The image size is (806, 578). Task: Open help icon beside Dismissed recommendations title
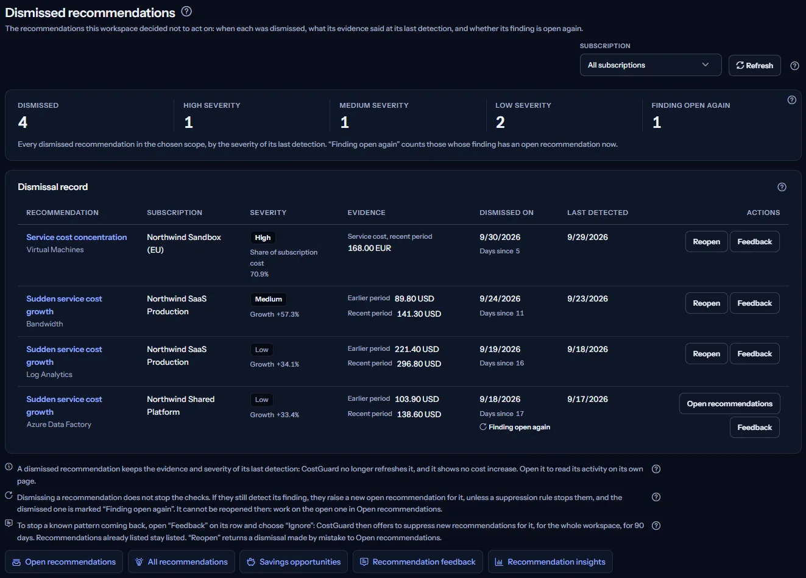[x=186, y=12]
